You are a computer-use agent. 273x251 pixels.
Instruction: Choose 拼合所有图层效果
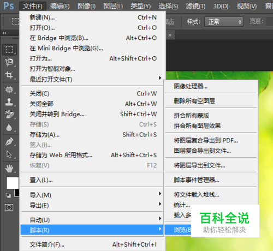coord(211,125)
